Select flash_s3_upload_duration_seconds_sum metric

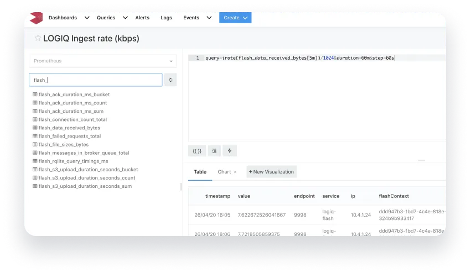click(85, 186)
